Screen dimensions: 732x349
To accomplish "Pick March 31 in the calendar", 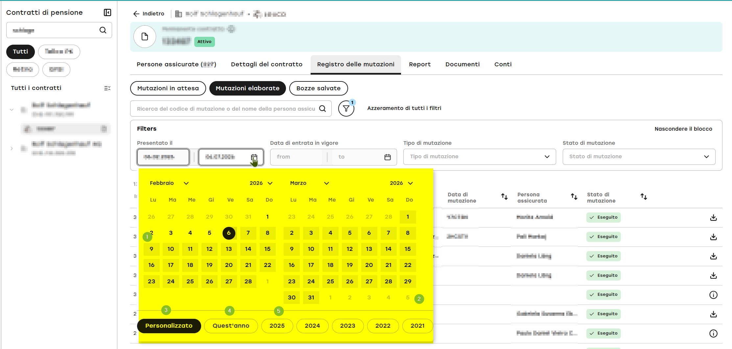I will [311, 298].
